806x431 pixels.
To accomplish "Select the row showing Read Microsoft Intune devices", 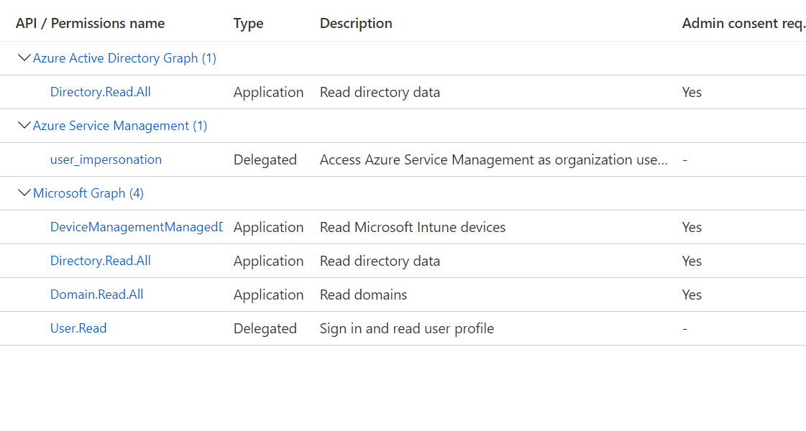I will pos(412,226).
